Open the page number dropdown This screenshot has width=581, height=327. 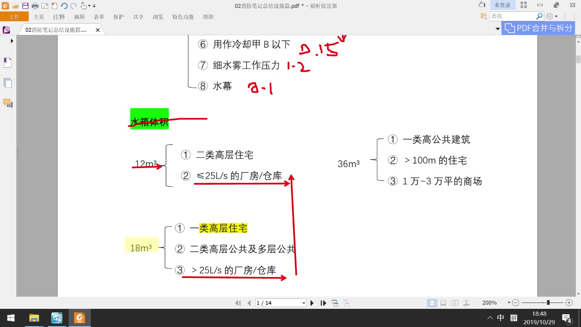click(304, 303)
